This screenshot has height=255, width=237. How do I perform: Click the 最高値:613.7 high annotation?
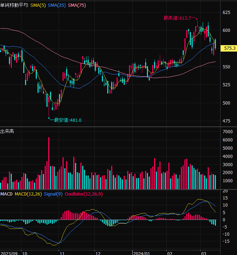tap(177, 18)
